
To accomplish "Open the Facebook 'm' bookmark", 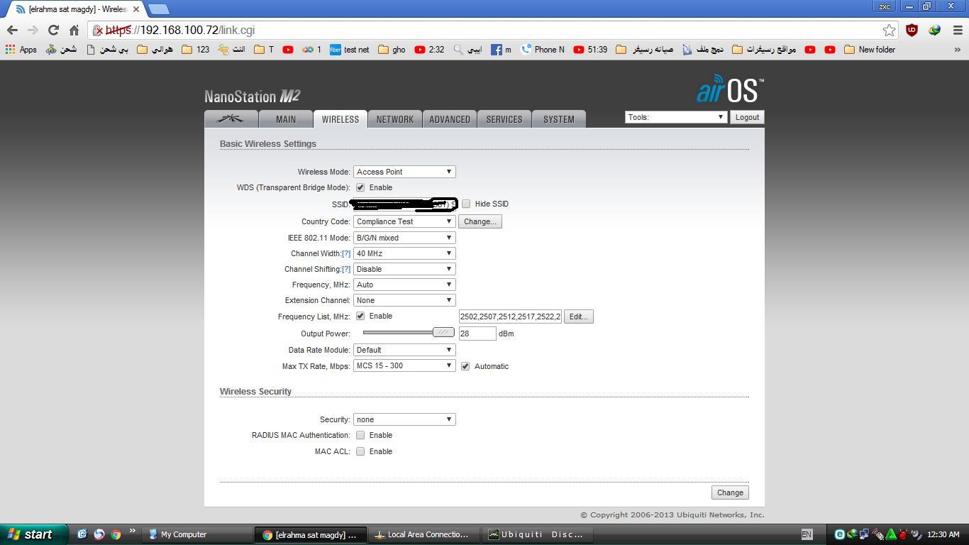I will (x=501, y=50).
